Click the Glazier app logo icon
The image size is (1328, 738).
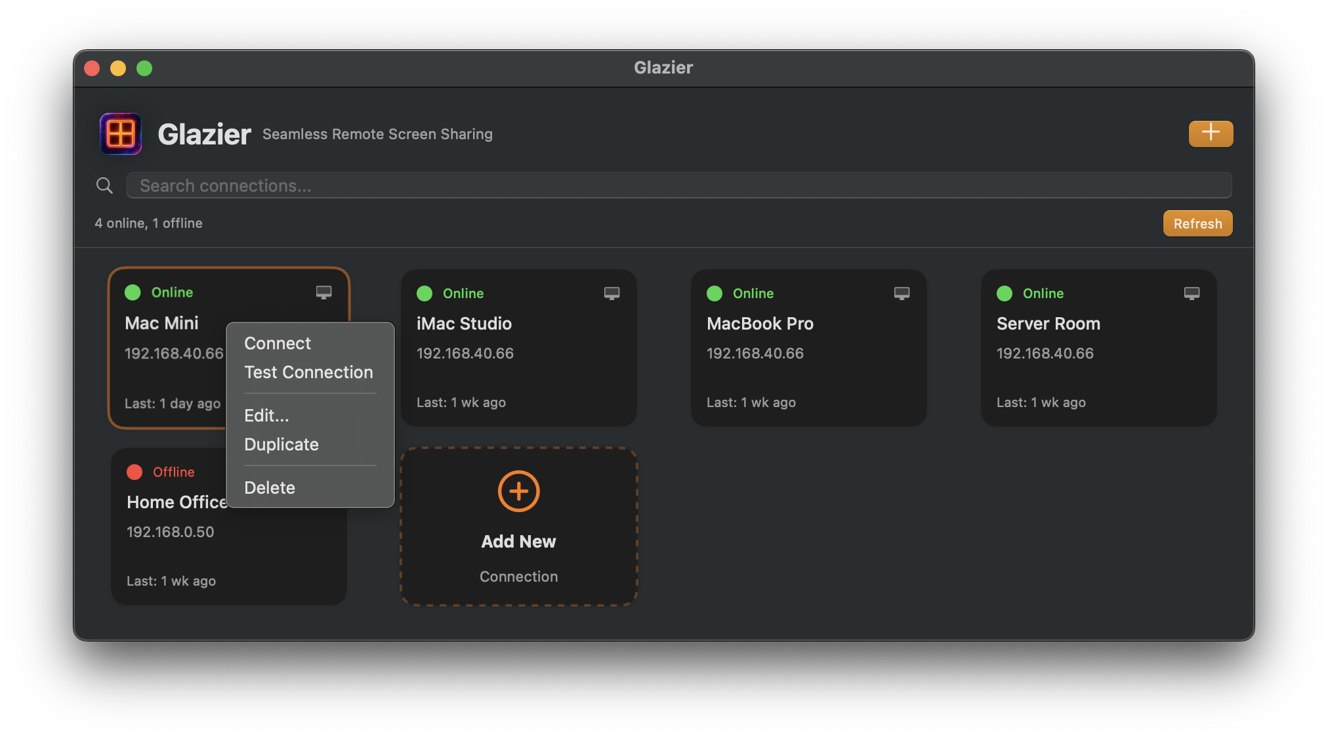(x=120, y=134)
